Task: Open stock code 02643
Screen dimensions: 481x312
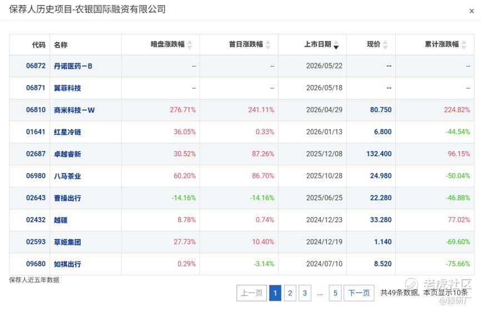Action: [x=36, y=198]
